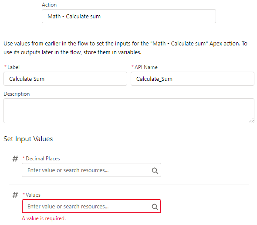Click the 'A value is required.' error message
This screenshot has width=257, height=225.
44,218
